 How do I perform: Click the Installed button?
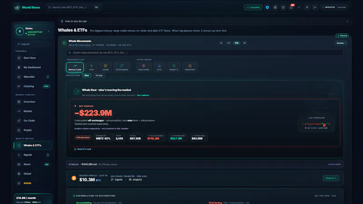coord(253,7)
